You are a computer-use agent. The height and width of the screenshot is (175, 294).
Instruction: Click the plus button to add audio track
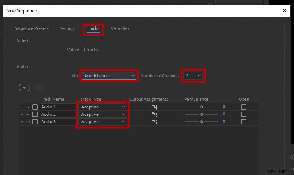(x=24, y=88)
